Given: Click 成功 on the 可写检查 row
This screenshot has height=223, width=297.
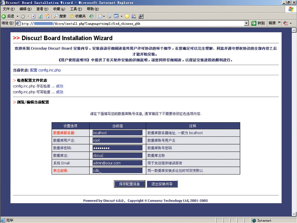Looking at the screenshot, I should [x=60, y=92].
